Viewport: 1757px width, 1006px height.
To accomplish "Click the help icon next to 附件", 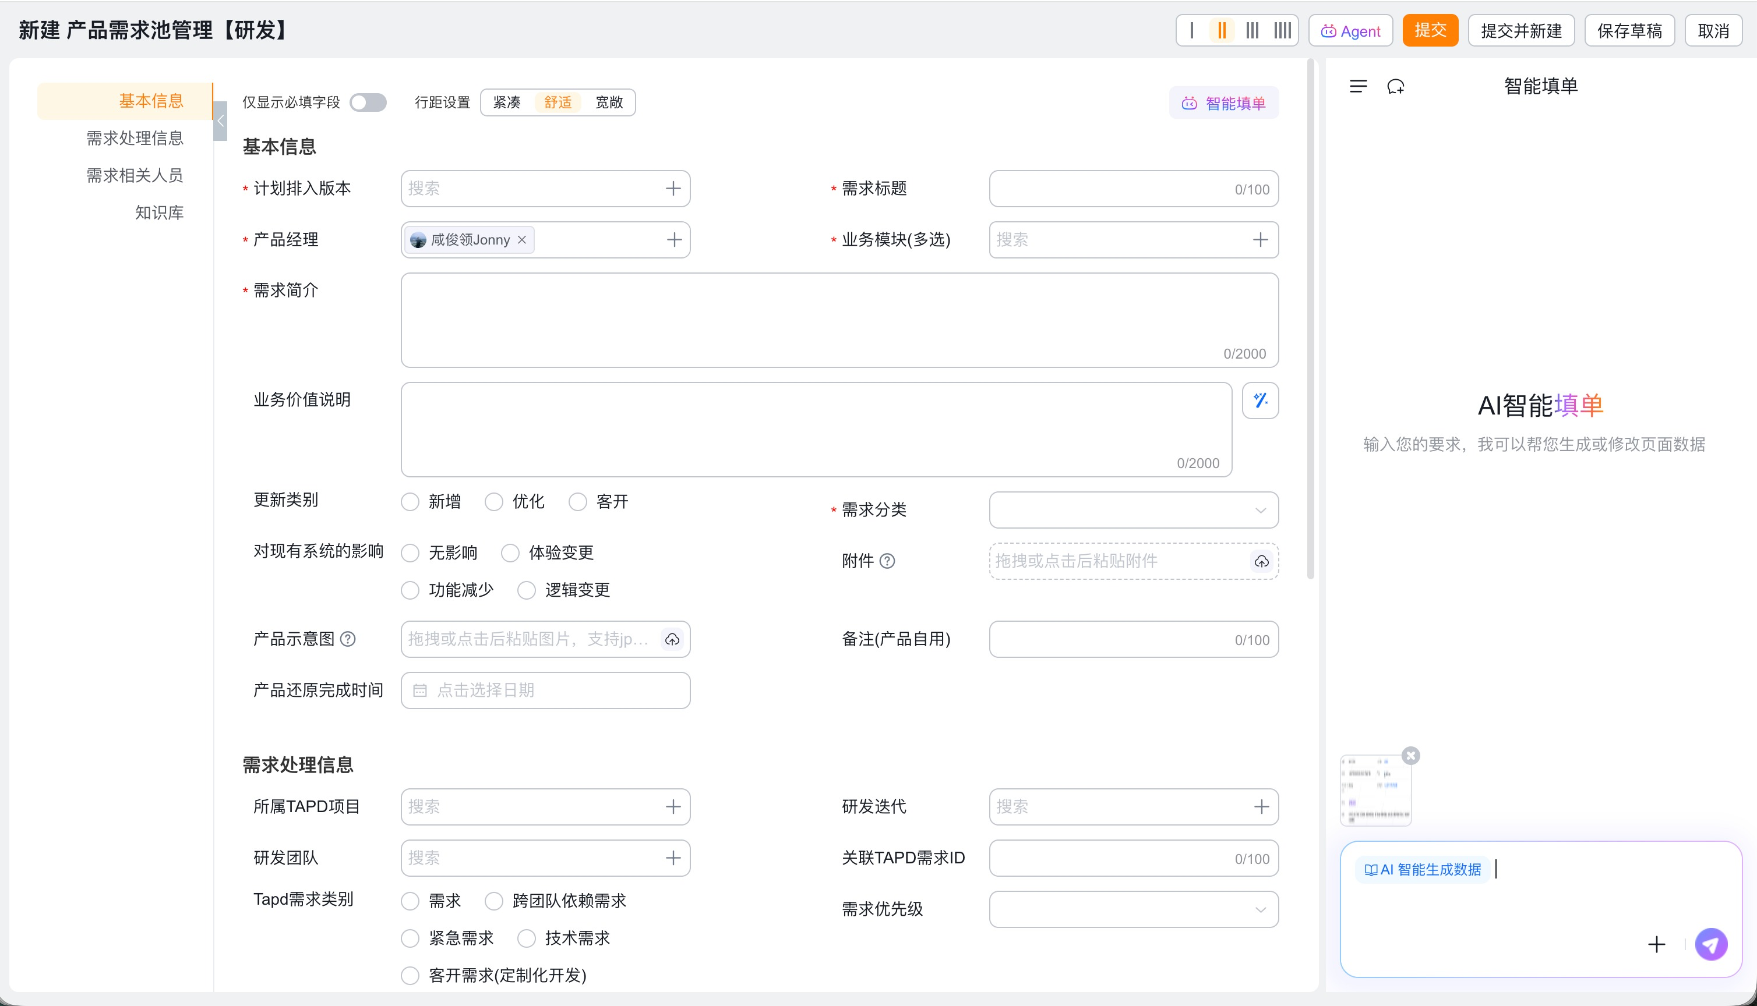I will coord(887,561).
